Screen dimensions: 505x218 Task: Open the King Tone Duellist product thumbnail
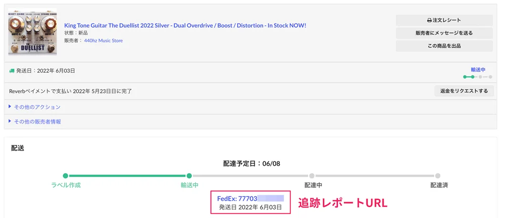tap(32, 32)
